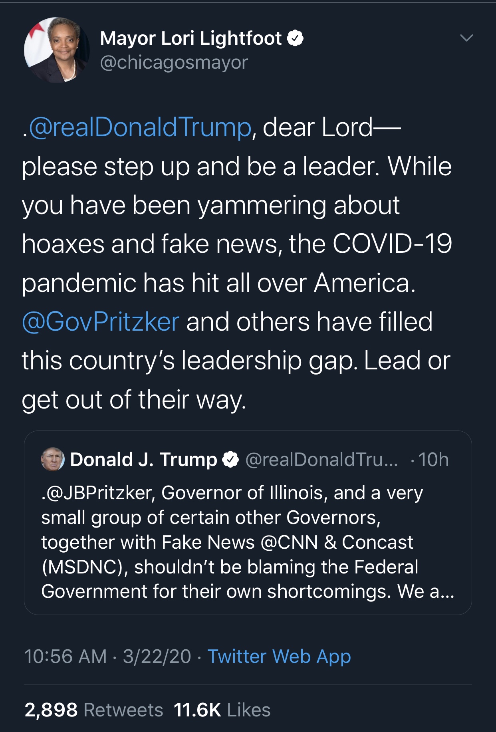Tap the 10:56 AM 3/22/20 timestamp
Viewport: 496px width, 732px height.
pos(108,657)
